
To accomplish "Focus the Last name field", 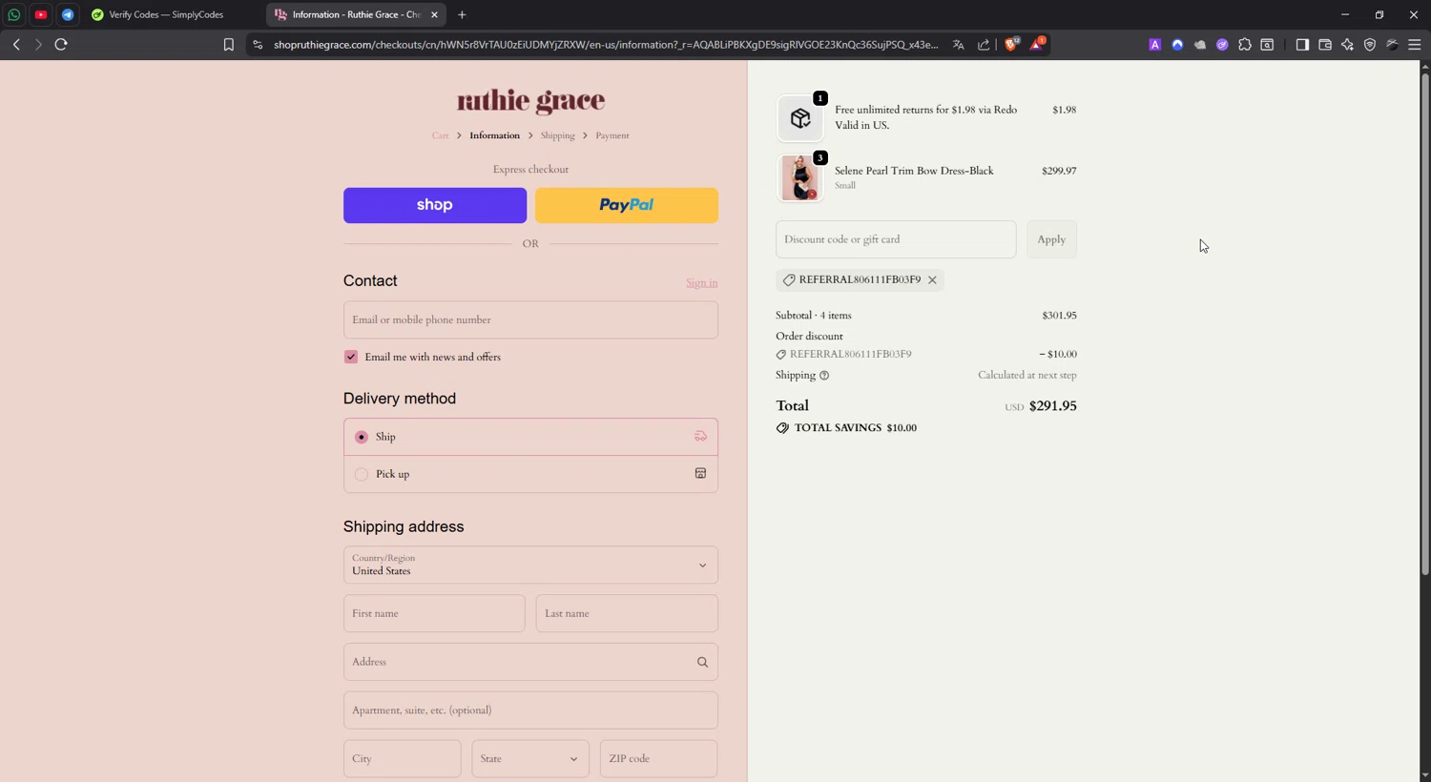I will point(627,613).
